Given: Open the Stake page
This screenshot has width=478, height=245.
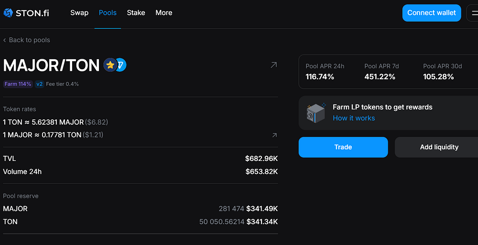Looking at the screenshot, I should click(136, 13).
